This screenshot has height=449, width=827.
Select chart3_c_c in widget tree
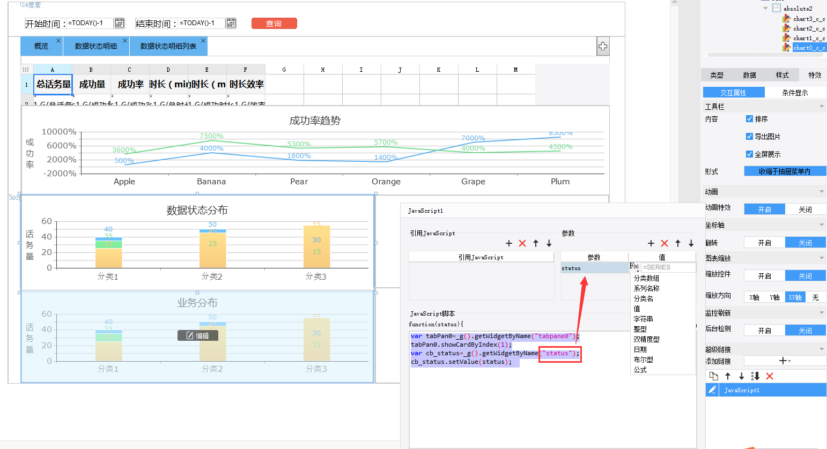[x=809, y=19]
